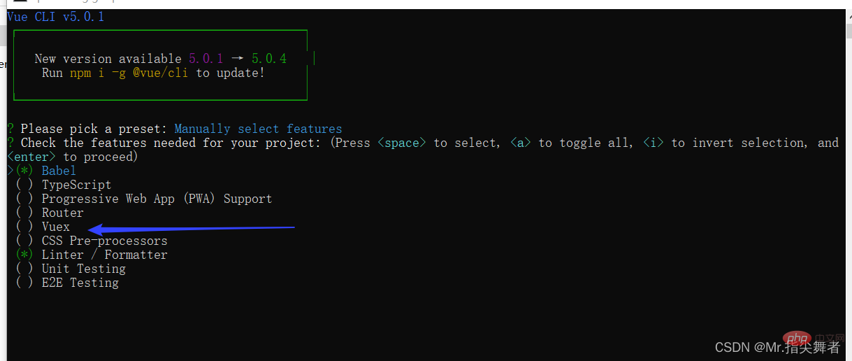The image size is (852, 361).
Task: Enable the TypeScript checkbox
Action: point(24,185)
